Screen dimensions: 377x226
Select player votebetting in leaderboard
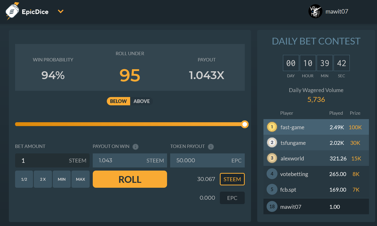tap(294, 174)
